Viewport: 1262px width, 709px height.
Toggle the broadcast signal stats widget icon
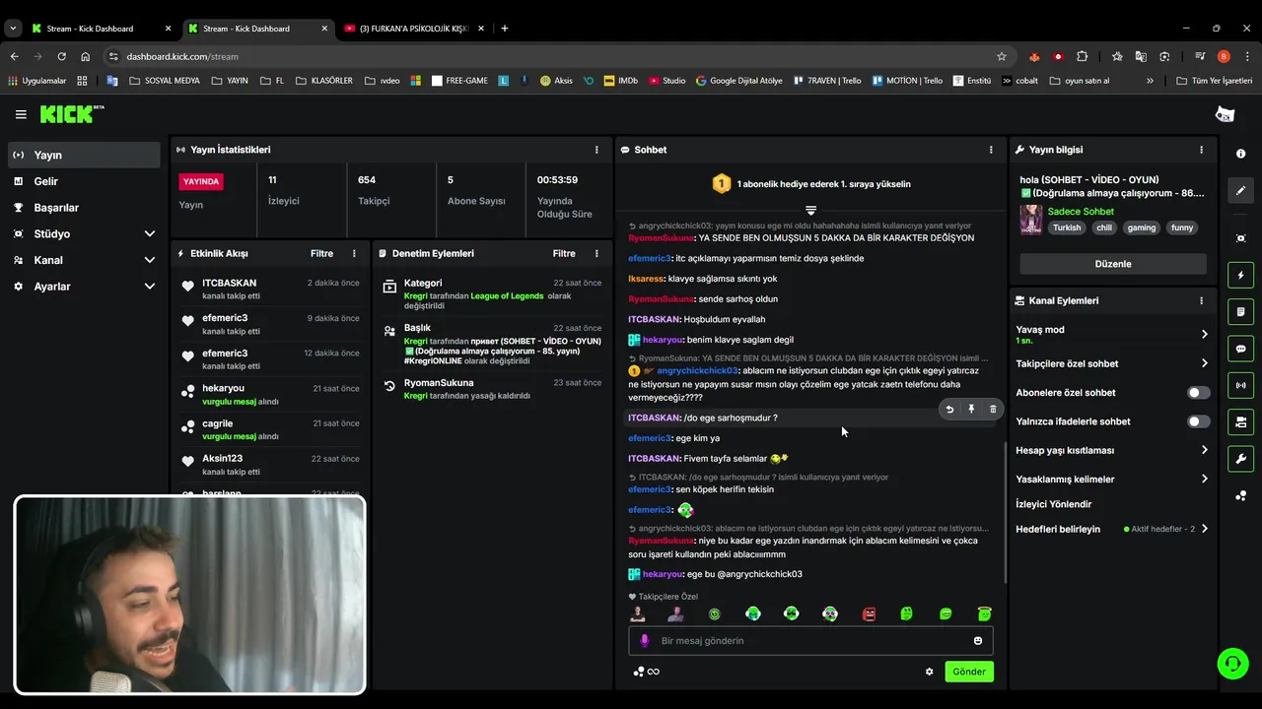(x=1240, y=385)
